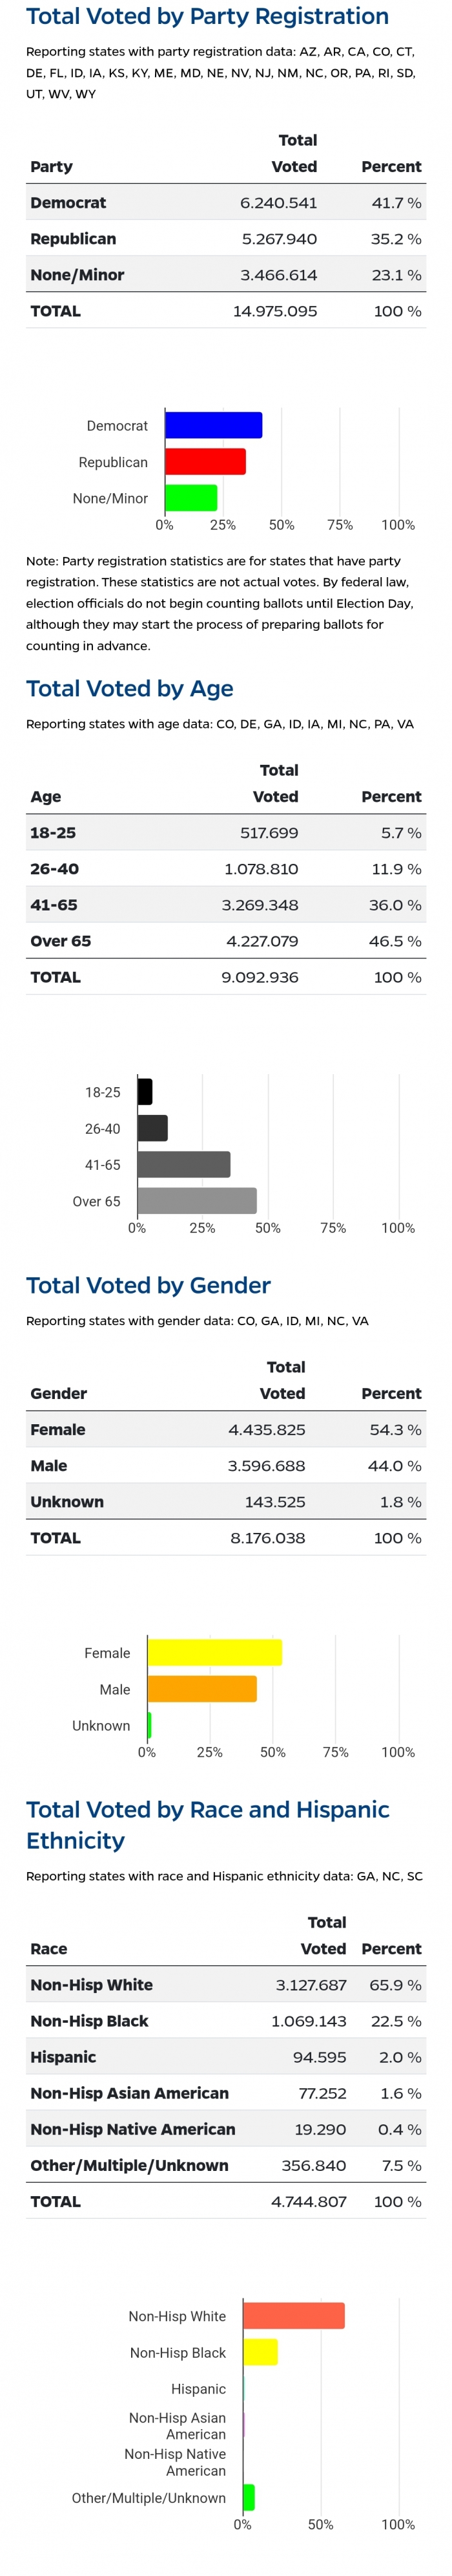Click the Non-Hisp White chart bar
The height and width of the screenshot is (2576, 452).
pyautogui.click(x=294, y=2315)
